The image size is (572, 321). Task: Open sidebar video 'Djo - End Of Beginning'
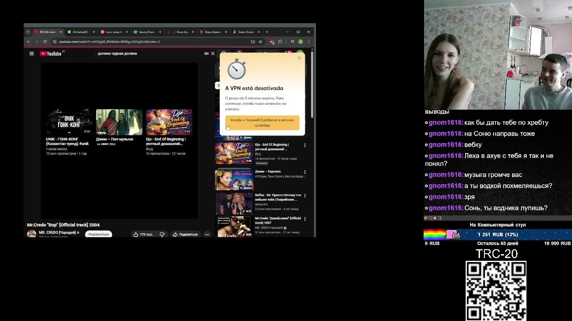[x=272, y=147]
